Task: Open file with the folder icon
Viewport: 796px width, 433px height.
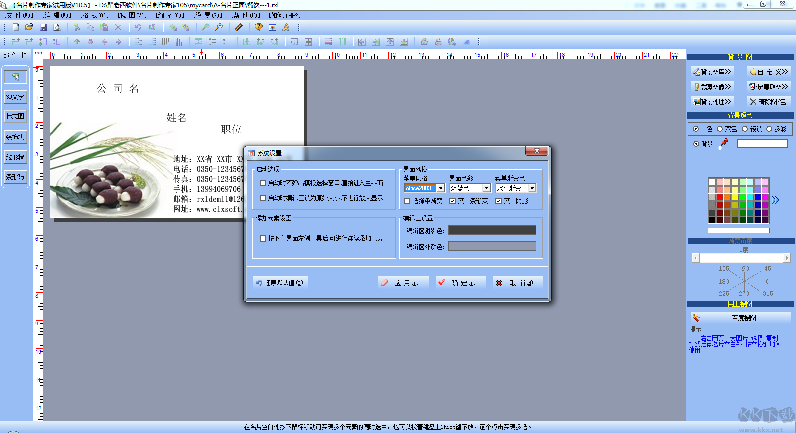Action: (x=29, y=28)
